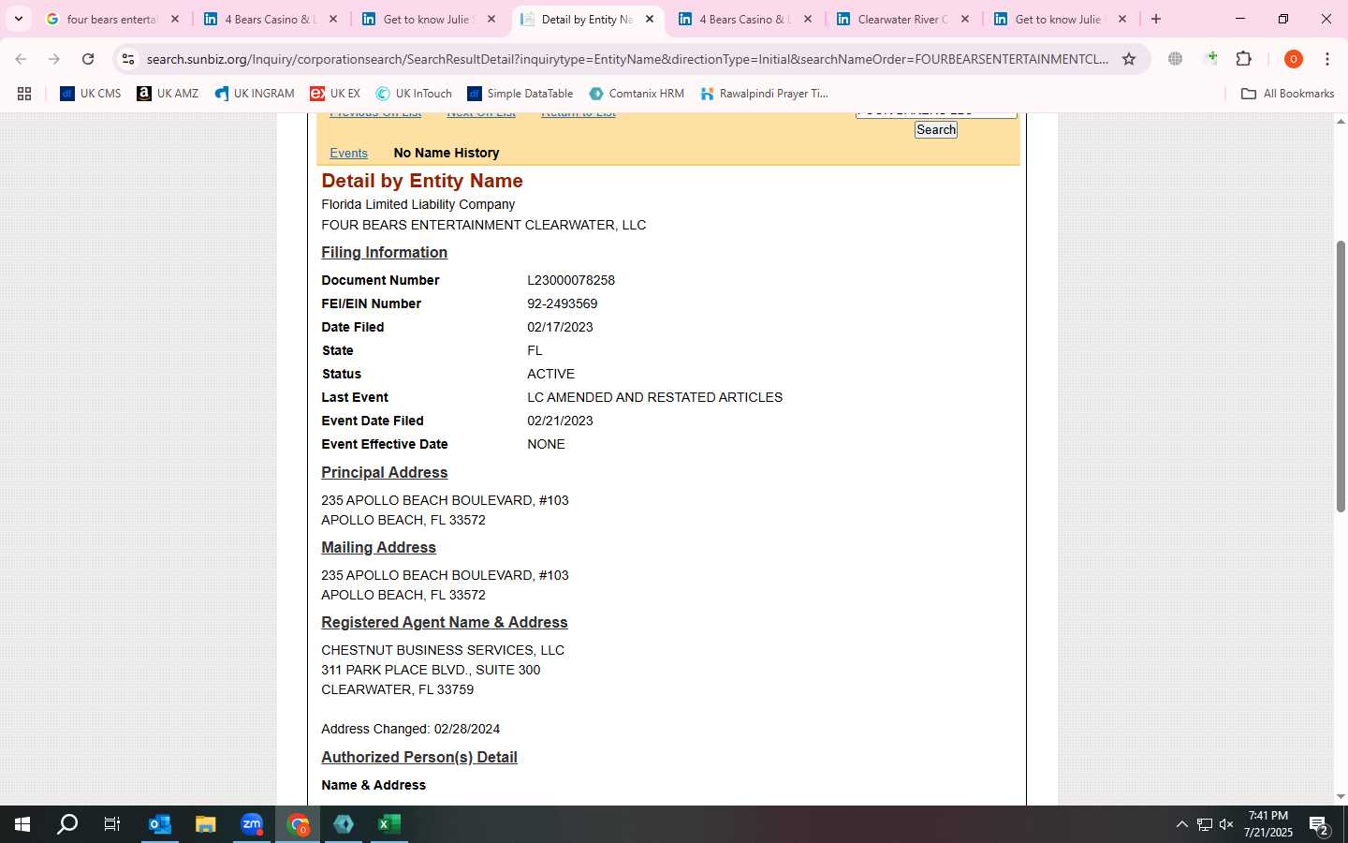Open the UK CMS bookmark
The height and width of the screenshot is (843, 1348).
[91, 94]
